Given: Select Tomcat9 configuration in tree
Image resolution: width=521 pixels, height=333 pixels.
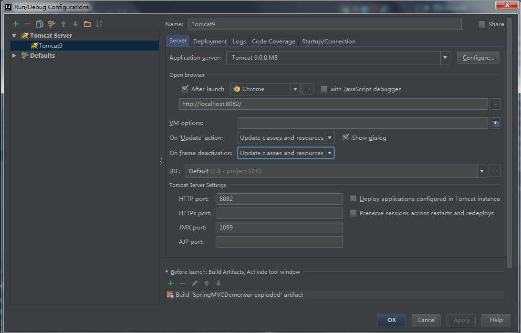Looking at the screenshot, I should tap(84, 45).
